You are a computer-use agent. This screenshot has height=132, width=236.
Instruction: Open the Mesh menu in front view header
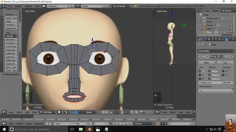tap(34, 112)
